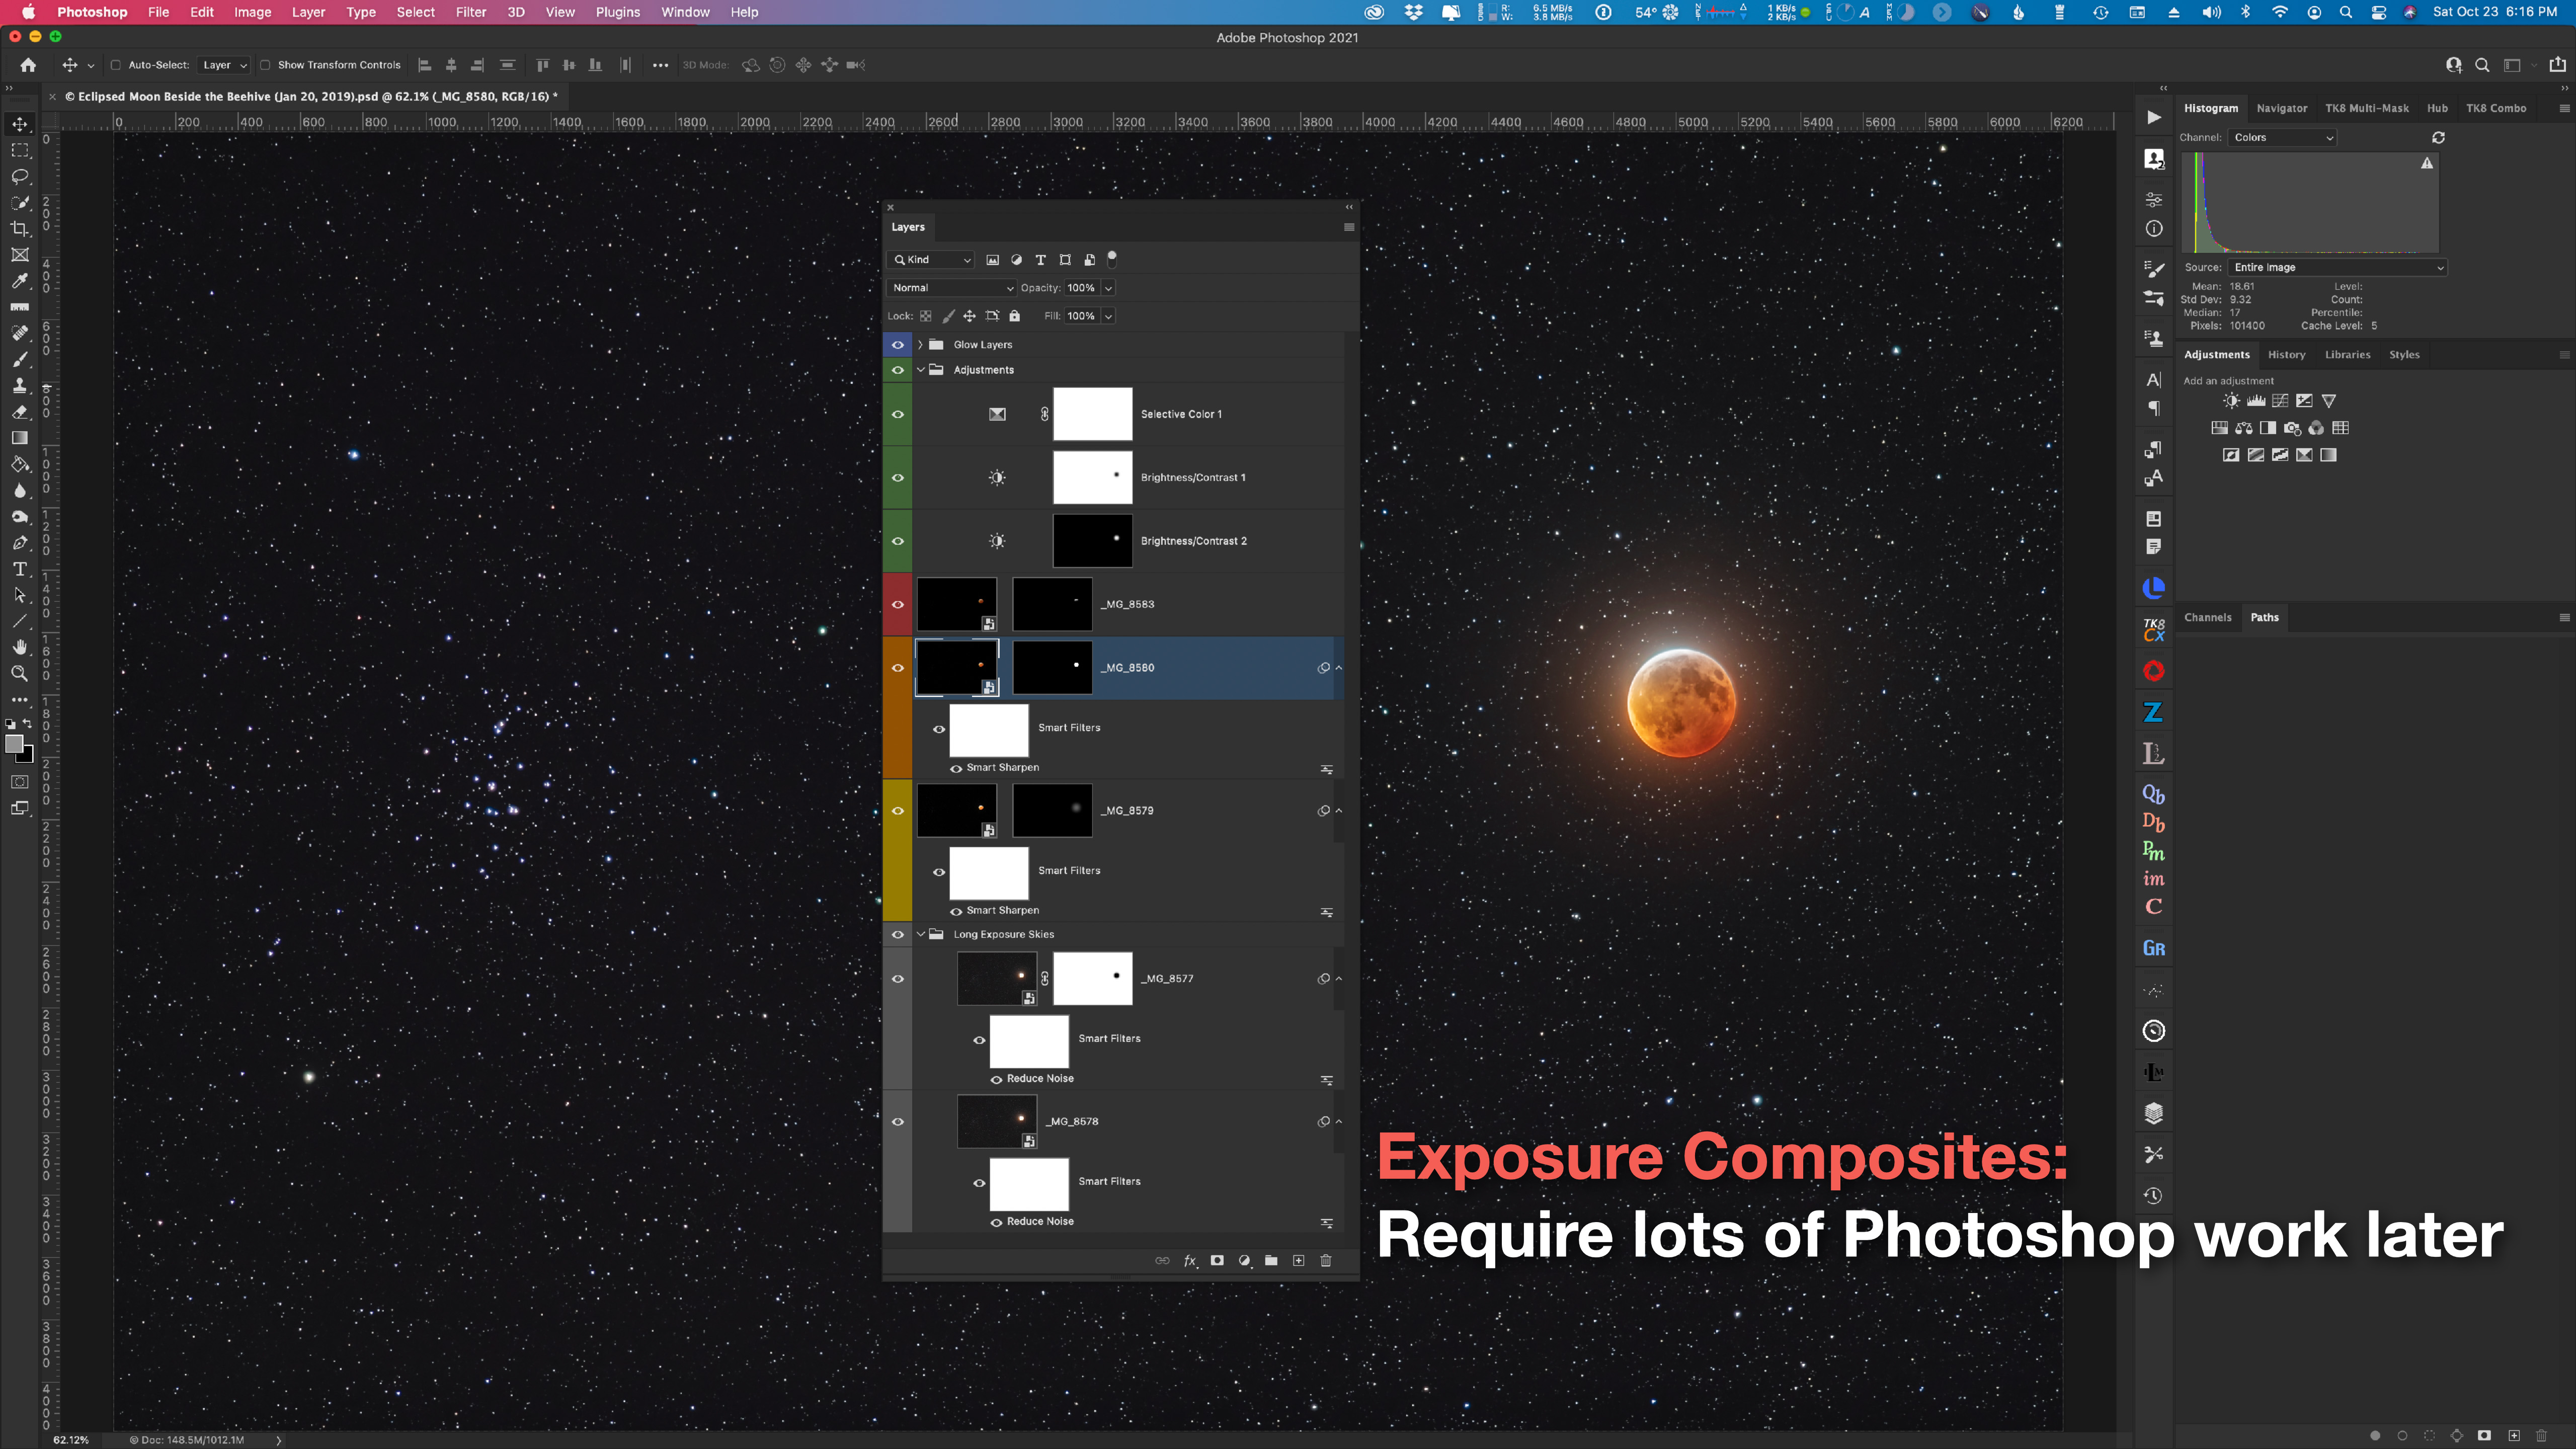Delete layer using the trash icon

1326,1260
